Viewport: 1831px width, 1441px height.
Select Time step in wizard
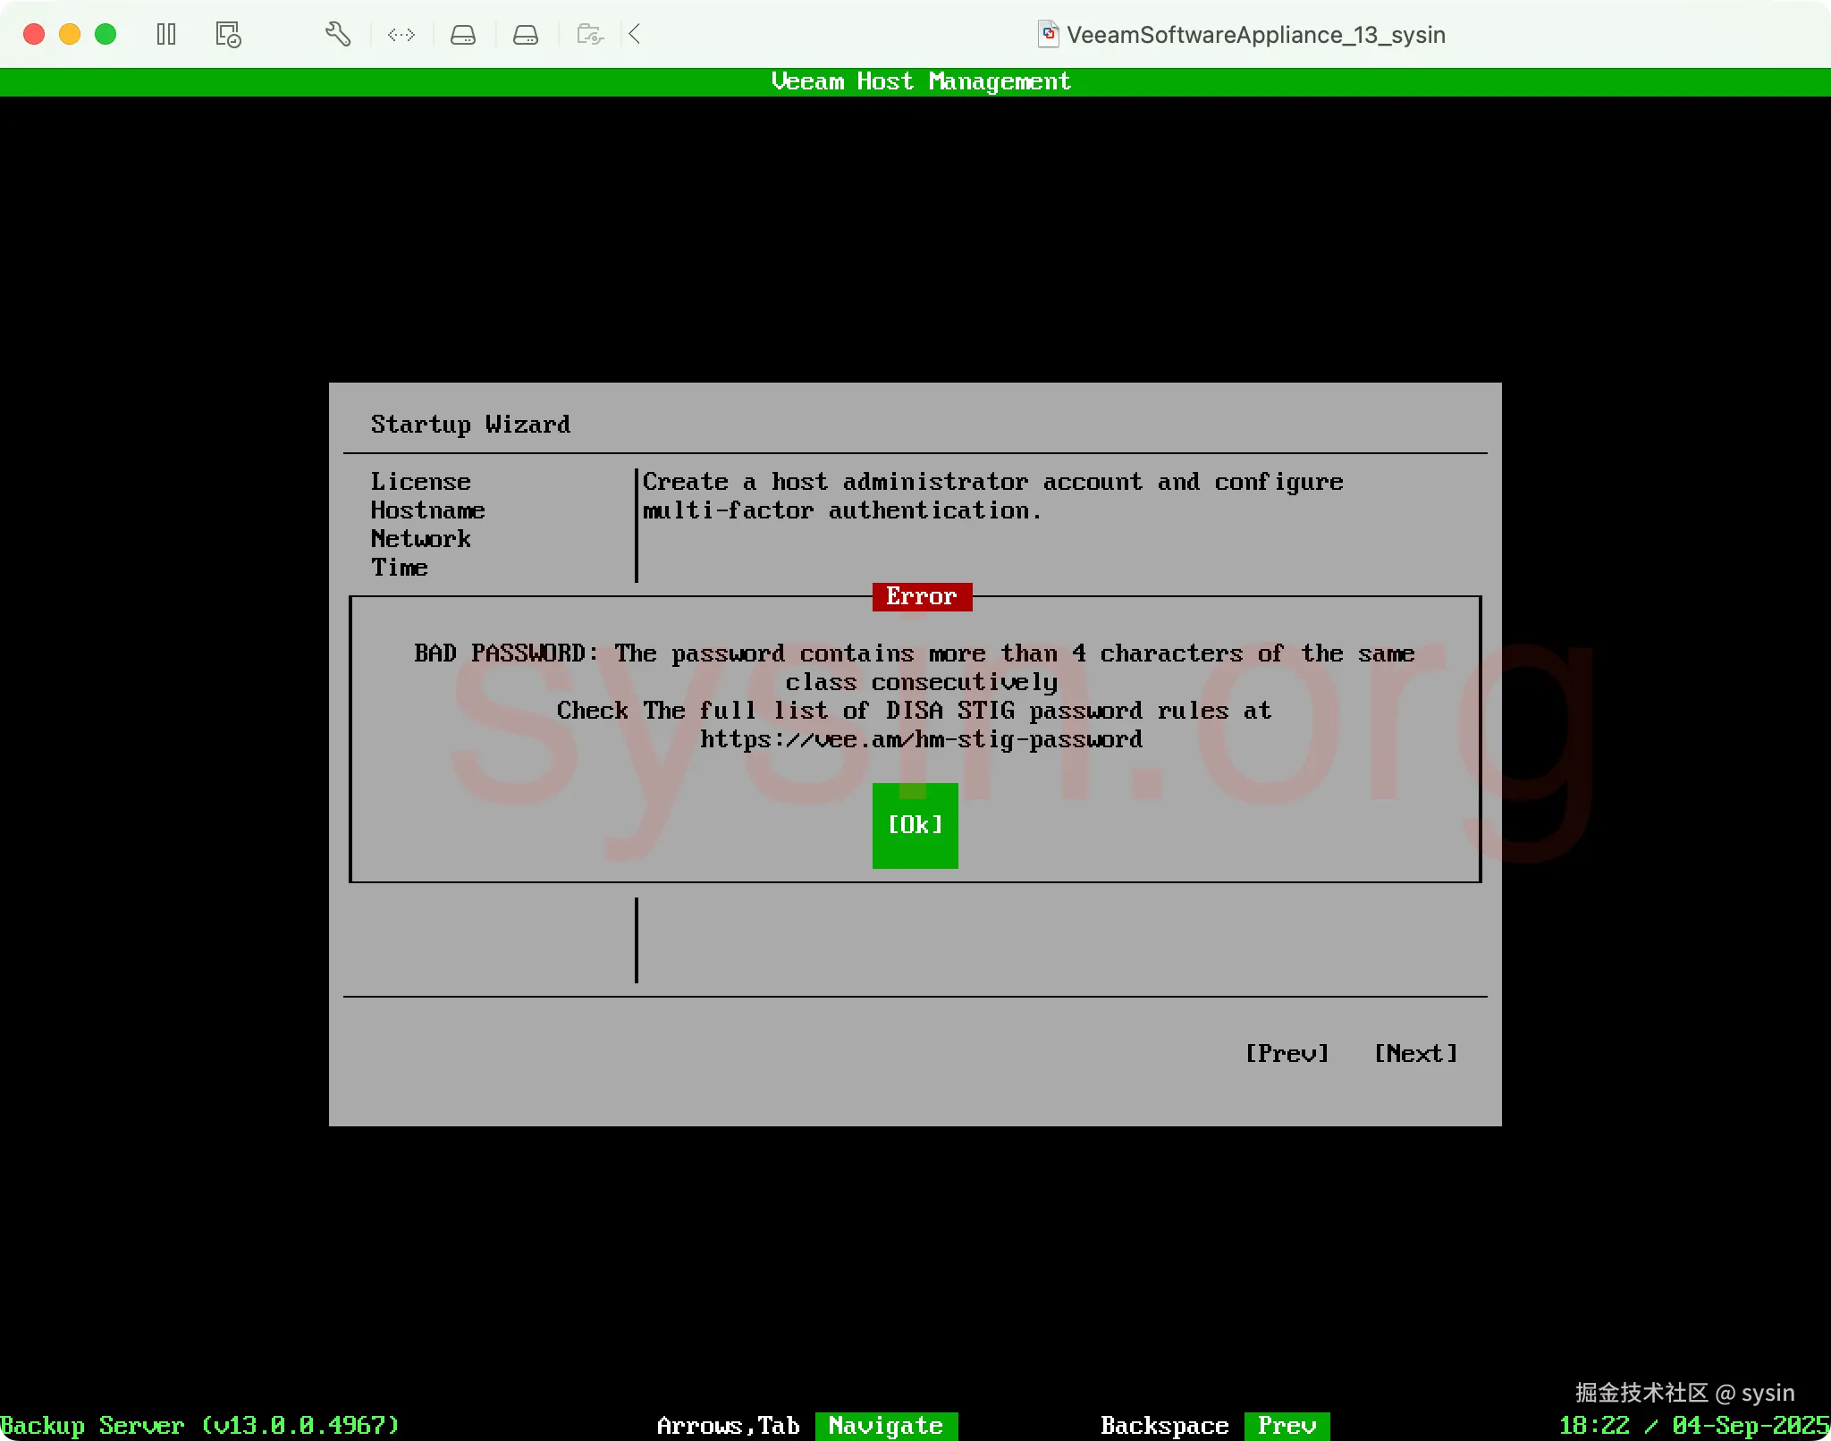coord(399,568)
